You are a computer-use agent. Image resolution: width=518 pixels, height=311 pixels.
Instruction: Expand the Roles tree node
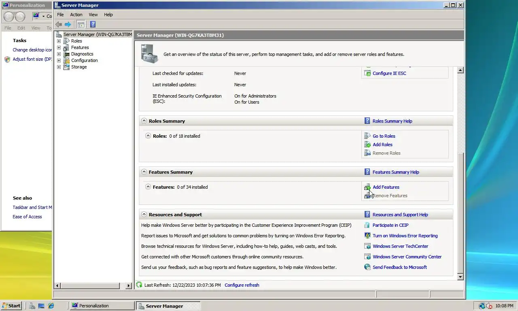pos(59,41)
